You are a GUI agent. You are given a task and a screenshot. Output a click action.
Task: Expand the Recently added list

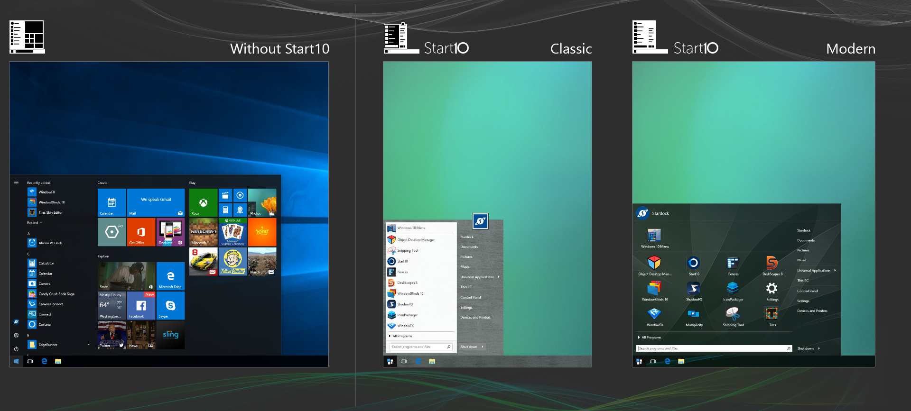tap(35, 223)
